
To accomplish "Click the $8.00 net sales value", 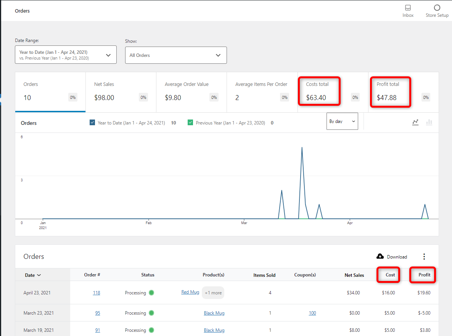I will (354, 330).
